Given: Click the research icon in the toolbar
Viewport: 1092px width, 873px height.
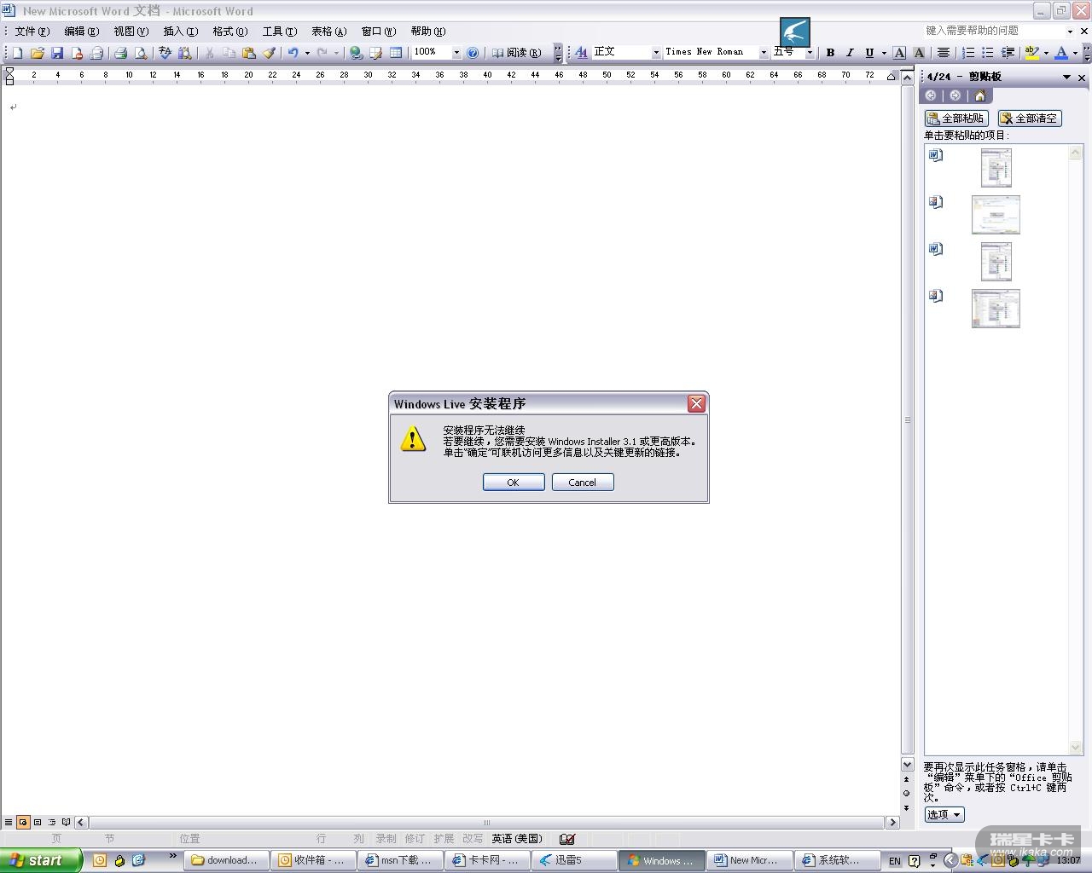Looking at the screenshot, I should [185, 53].
